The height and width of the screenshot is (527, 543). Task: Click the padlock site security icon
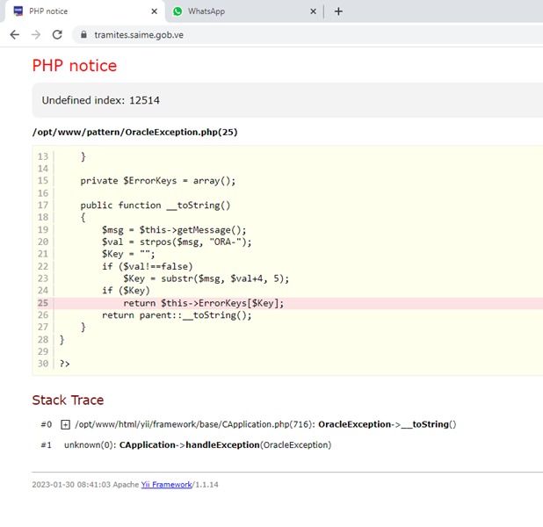(x=83, y=34)
